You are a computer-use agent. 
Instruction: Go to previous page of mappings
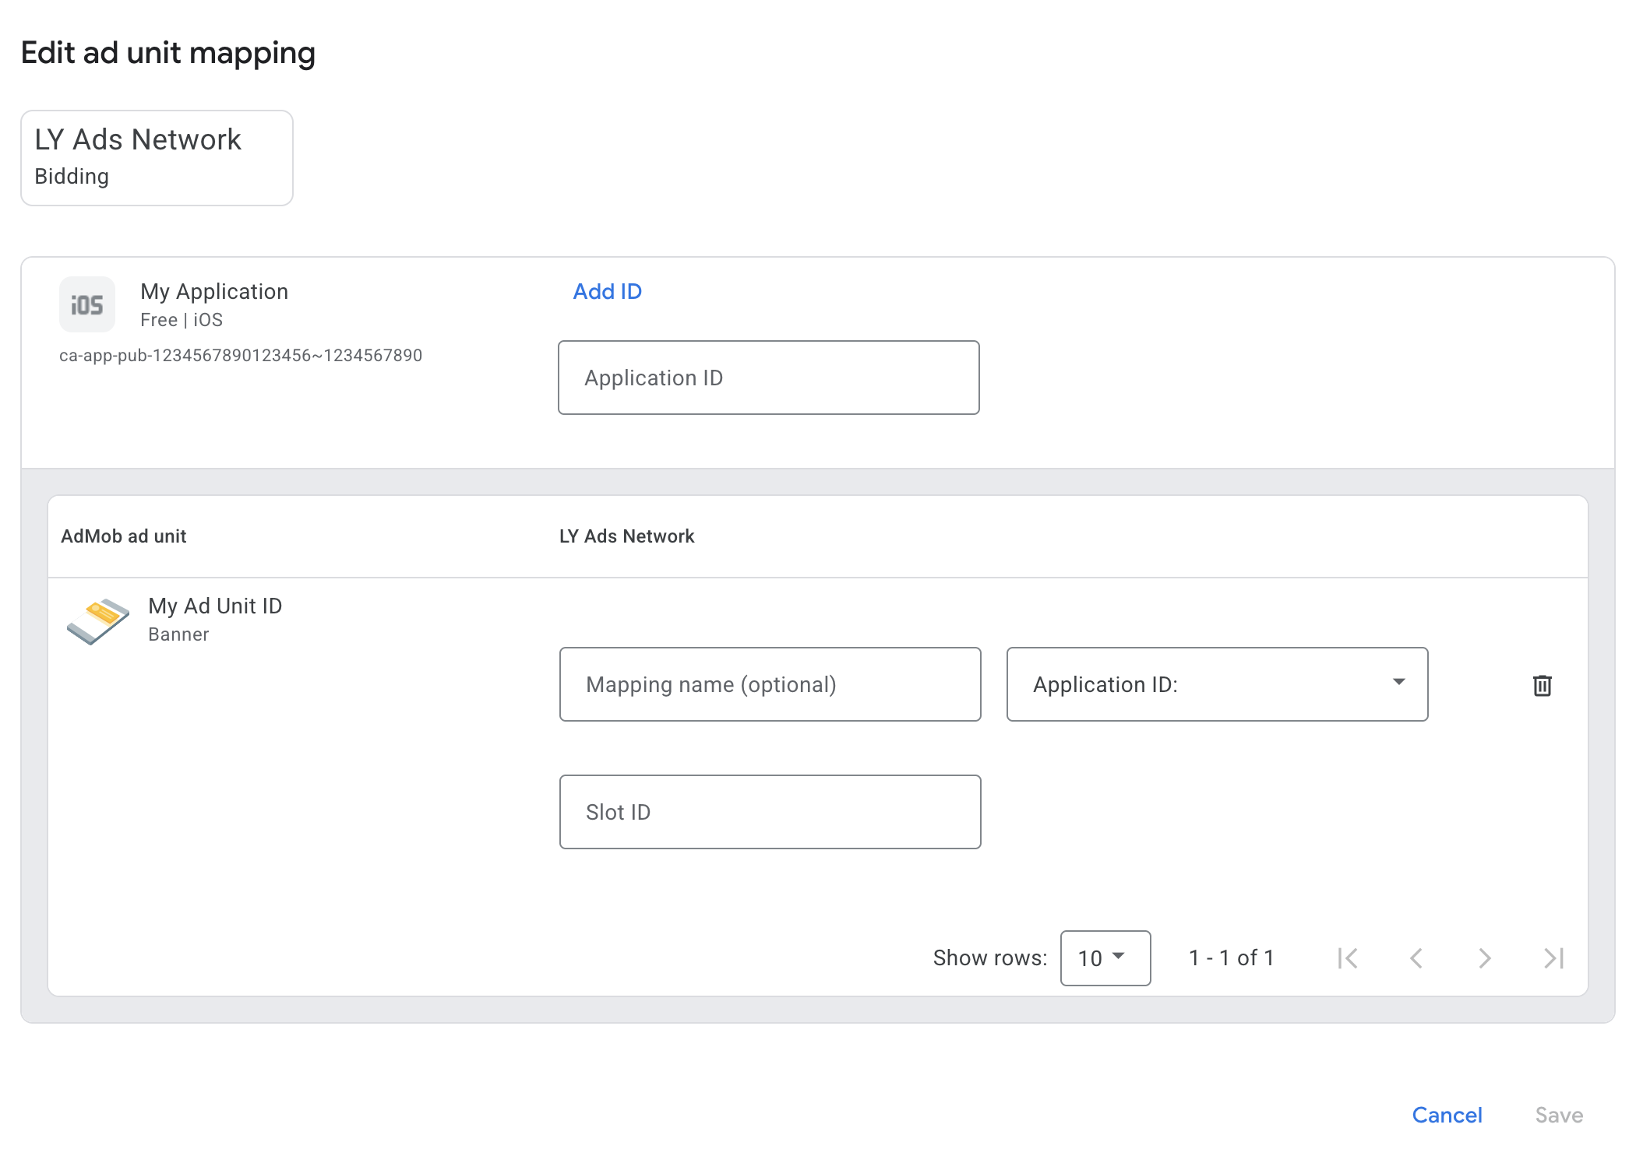tap(1416, 958)
